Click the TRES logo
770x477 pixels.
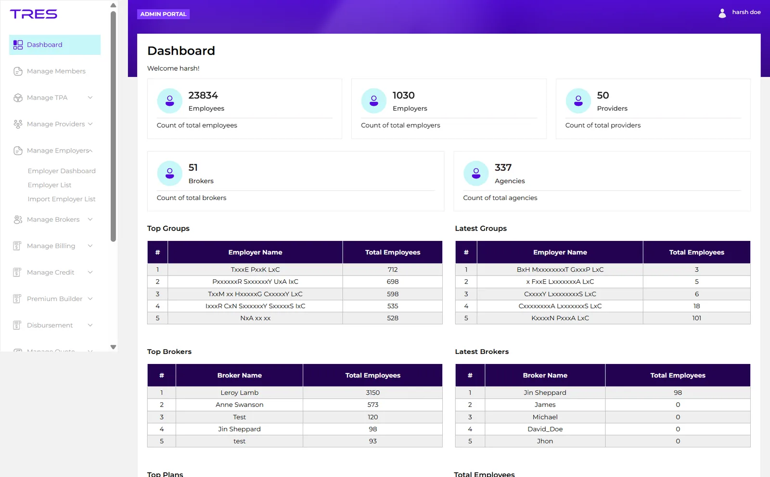[x=34, y=14]
